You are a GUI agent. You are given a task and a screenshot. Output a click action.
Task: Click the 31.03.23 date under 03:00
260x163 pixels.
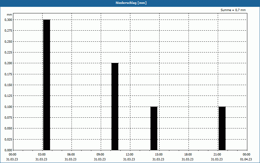(x=41, y=159)
